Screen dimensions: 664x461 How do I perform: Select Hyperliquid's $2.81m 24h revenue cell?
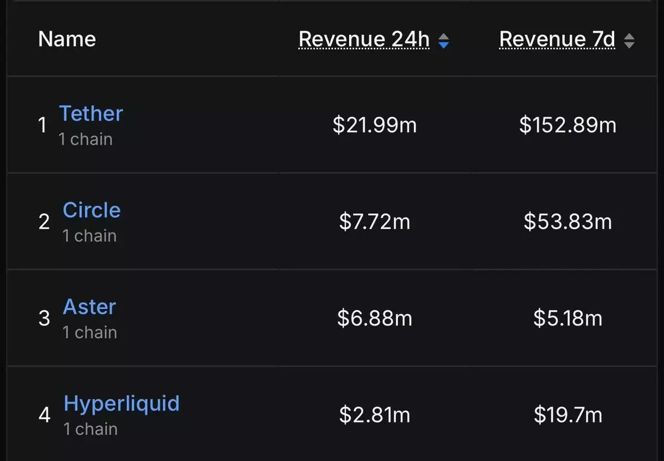tap(375, 415)
